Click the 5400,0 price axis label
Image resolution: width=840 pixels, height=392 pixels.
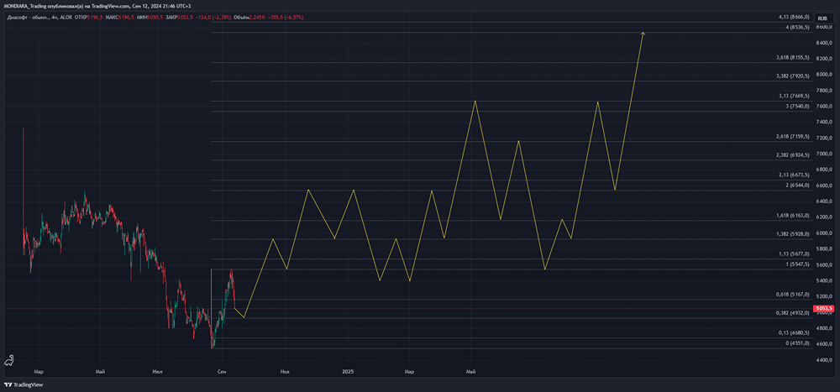pos(824,280)
